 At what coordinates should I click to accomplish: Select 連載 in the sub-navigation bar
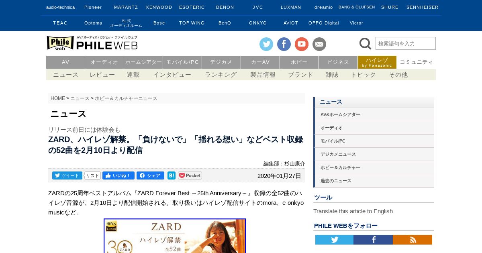coord(133,75)
